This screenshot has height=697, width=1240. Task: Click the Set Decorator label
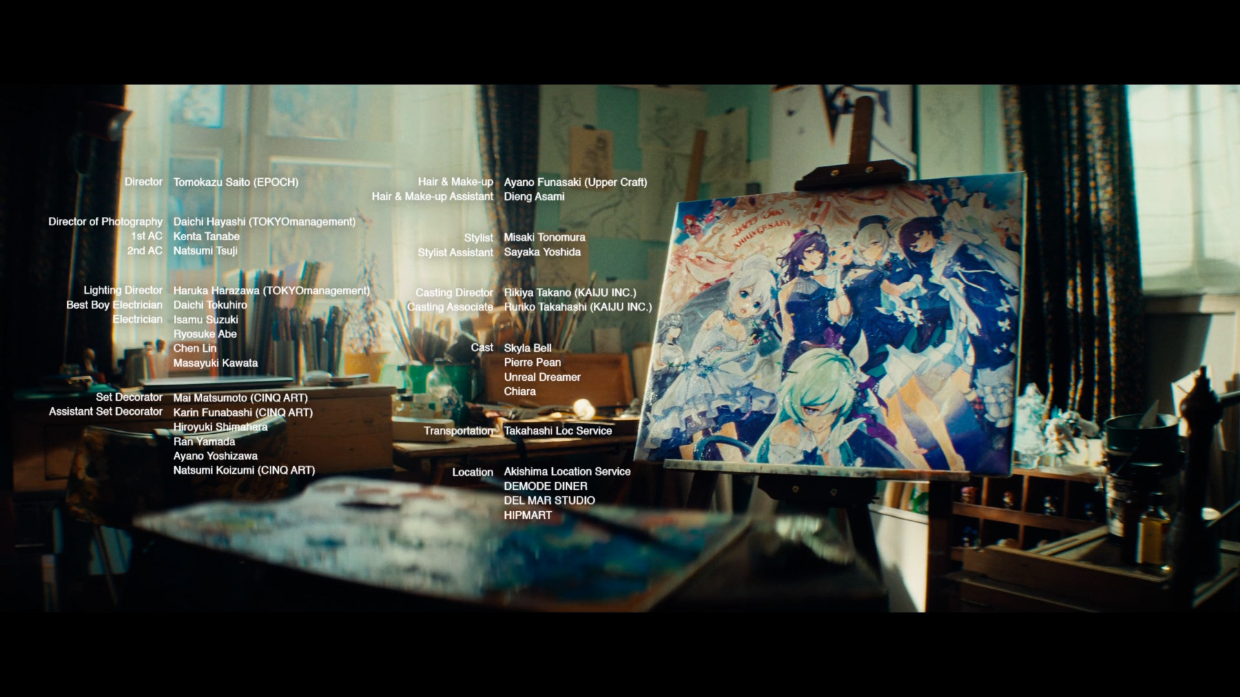tap(129, 398)
